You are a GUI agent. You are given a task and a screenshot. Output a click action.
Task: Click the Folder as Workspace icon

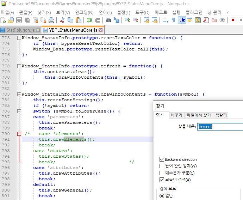click(214, 20)
